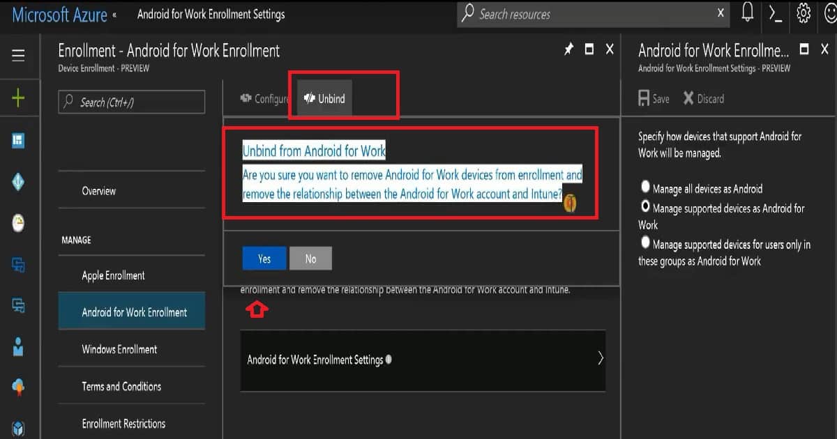This screenshot has height=439, width=837.
Task: Open the blue diamond icon in sidebar
Action: [x=18, y=182]
